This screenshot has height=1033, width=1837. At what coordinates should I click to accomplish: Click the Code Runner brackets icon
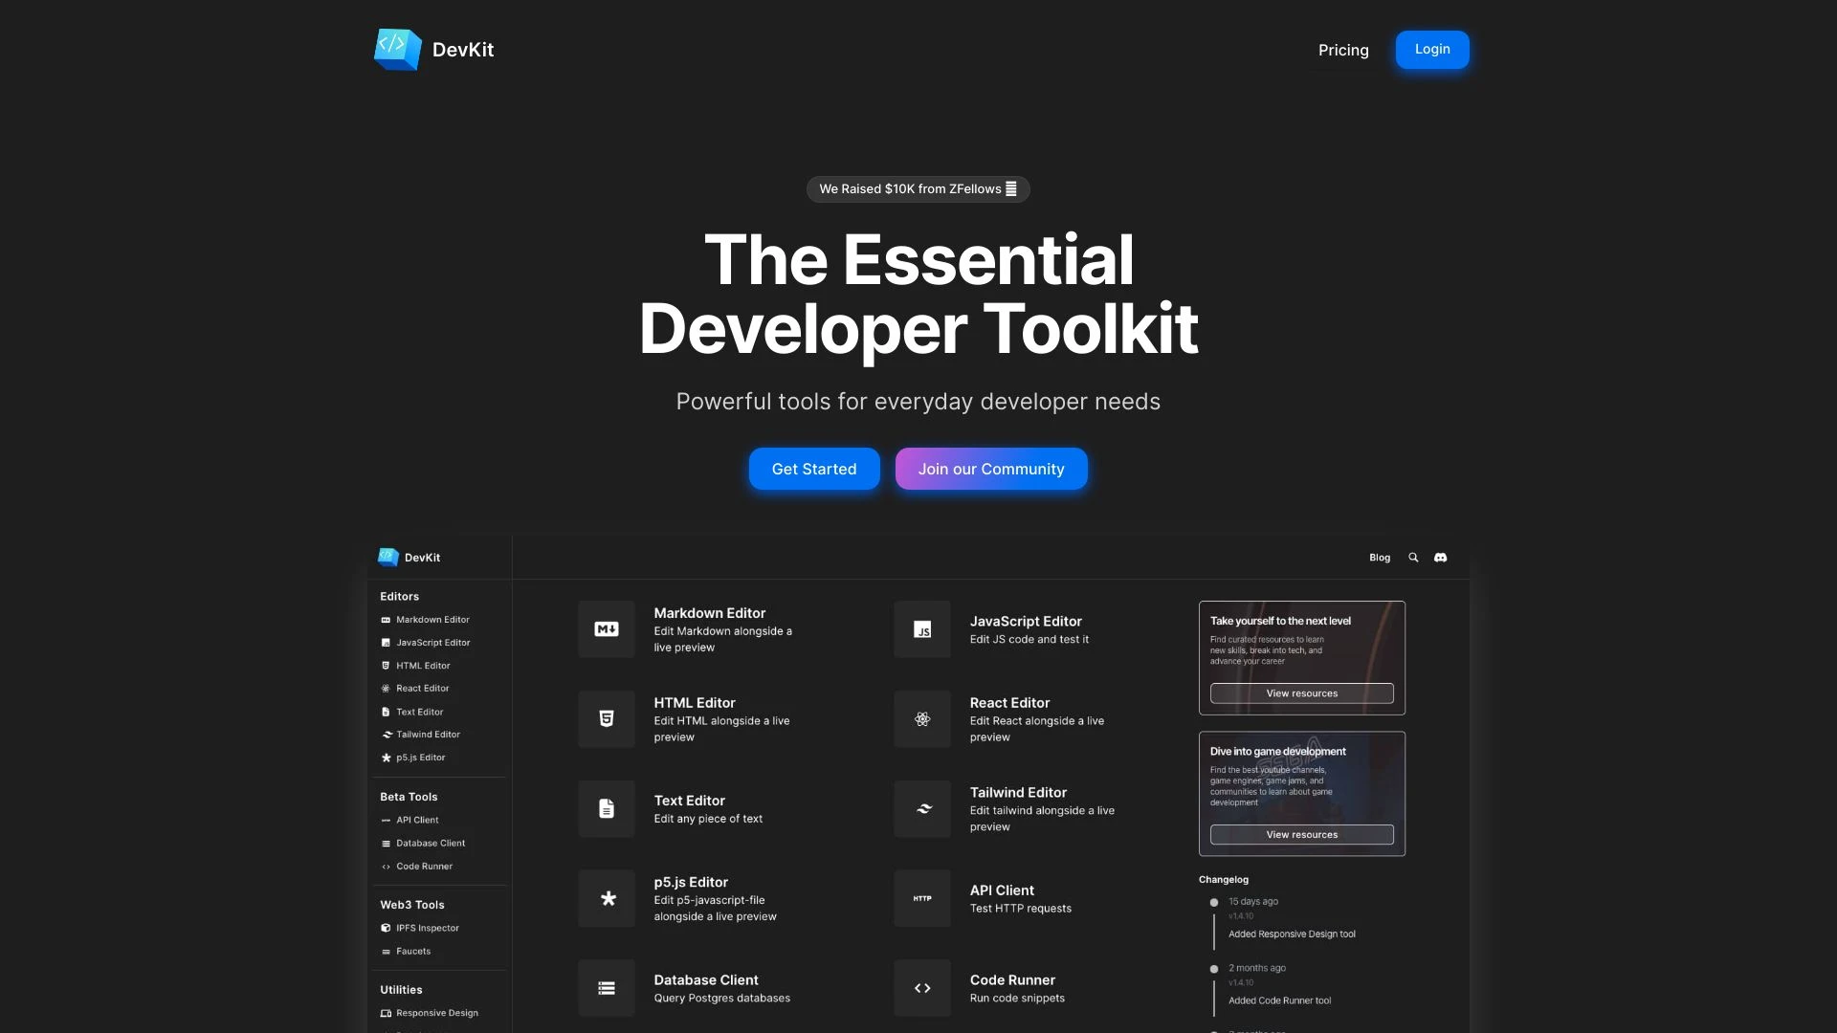coord(921,987)
